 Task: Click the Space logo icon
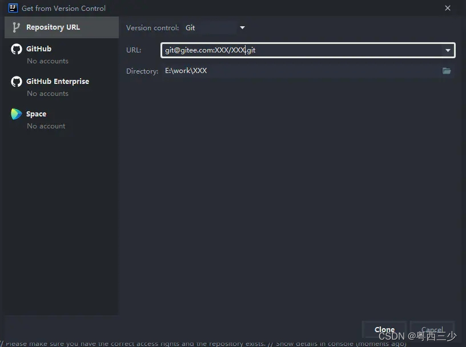[17, 114]
